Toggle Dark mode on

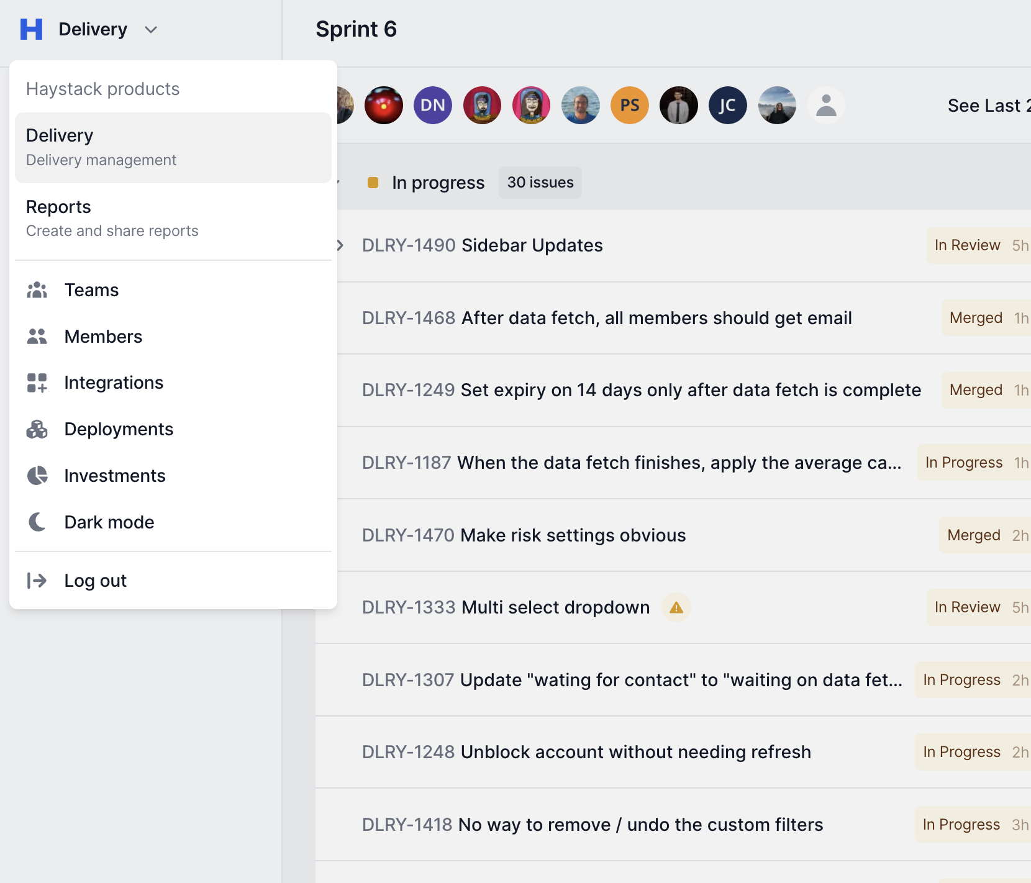tap(109, 522)
